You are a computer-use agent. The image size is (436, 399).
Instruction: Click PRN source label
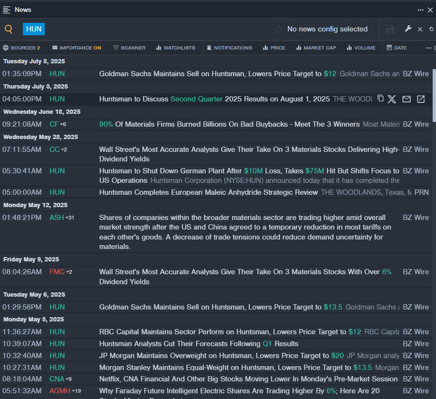(422, 192)
